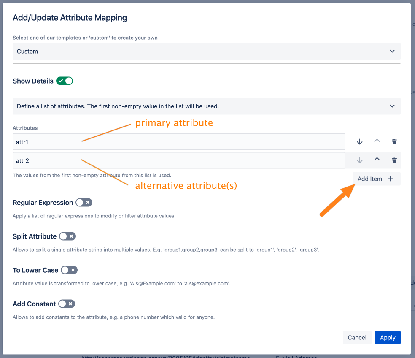
Task: Move attr2 up with the arrow icon
Action: pos(377,160)
